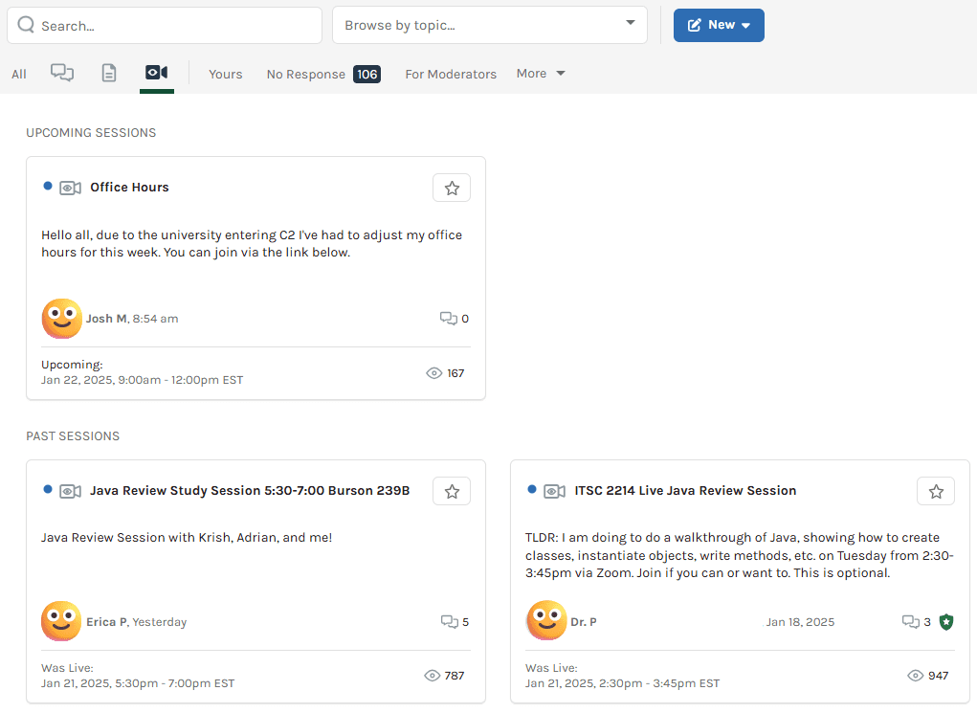Star the Java Review Study Session post

click(452, 492)
